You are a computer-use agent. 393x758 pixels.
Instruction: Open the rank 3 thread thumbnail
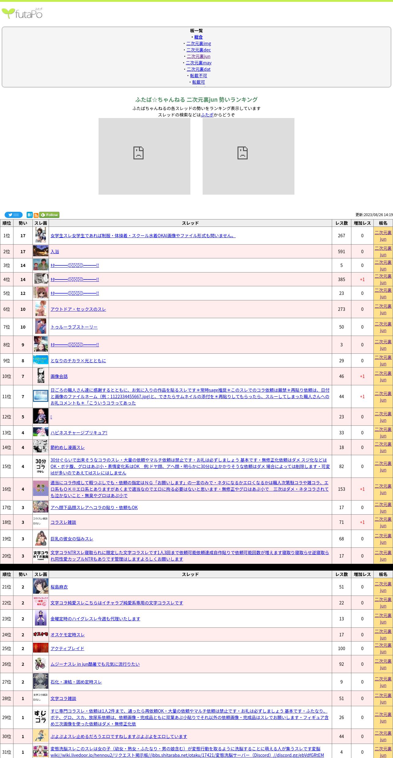tap(41, 265)
